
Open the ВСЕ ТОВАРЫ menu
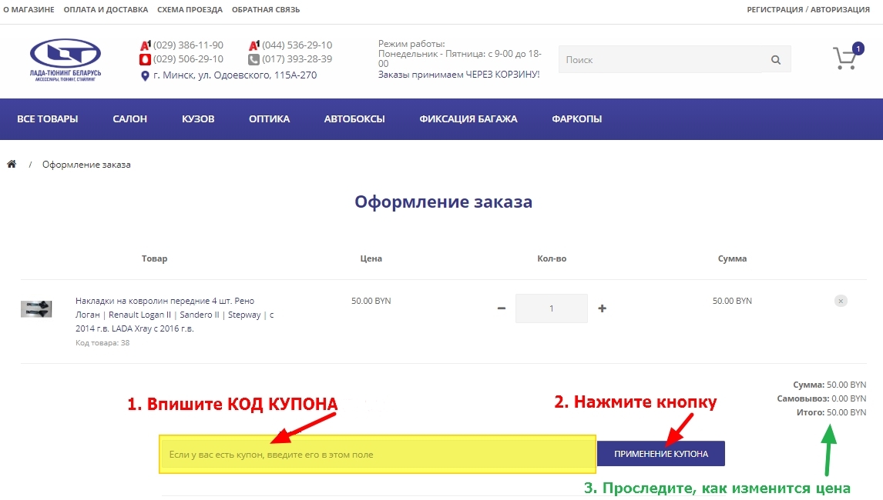pos(48,119)
